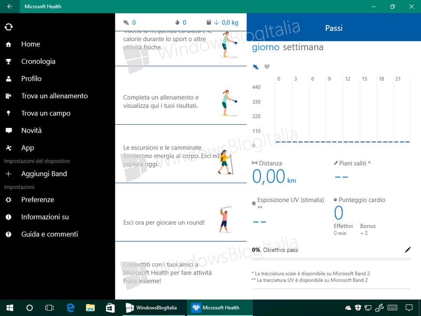
Task: Select the heart rate chart icon
Action: [x=267, y=66]
